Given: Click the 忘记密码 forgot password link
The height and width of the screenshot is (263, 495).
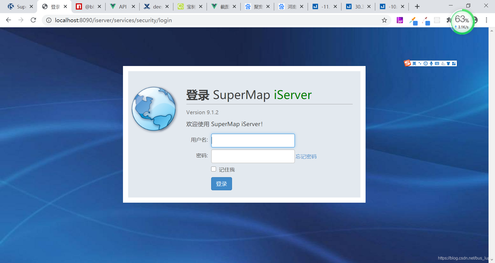Looking at the screenshot, I should tap(306, 157).
